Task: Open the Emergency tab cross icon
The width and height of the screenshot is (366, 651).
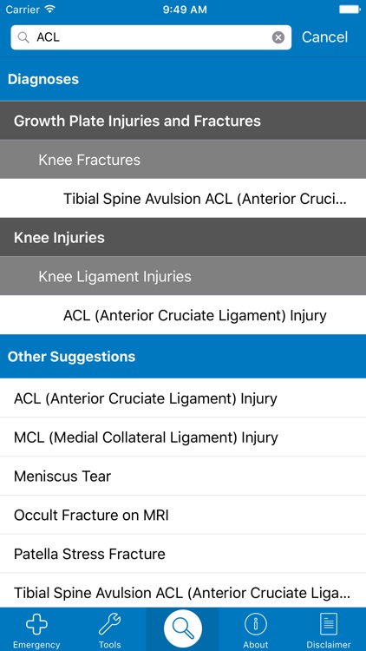Action: (x=36, y=625)
